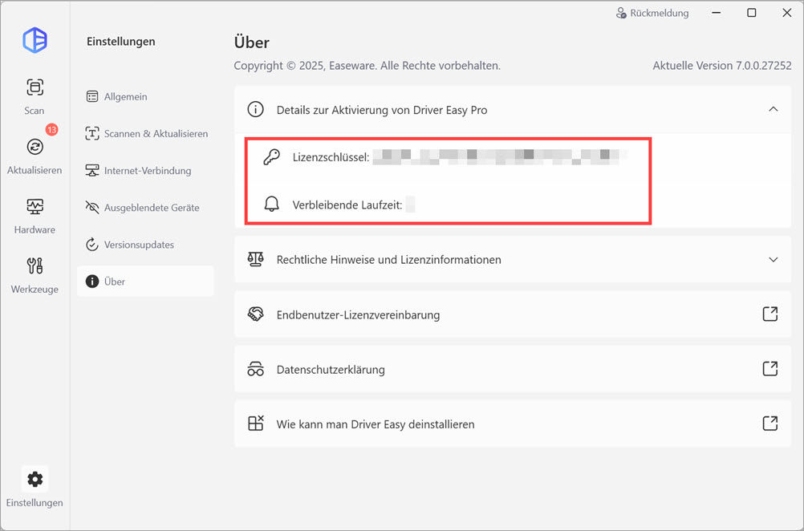Select Scannen & Aktualisieren settings item
The width and height of the screenshot is (804, 531).
145,133
